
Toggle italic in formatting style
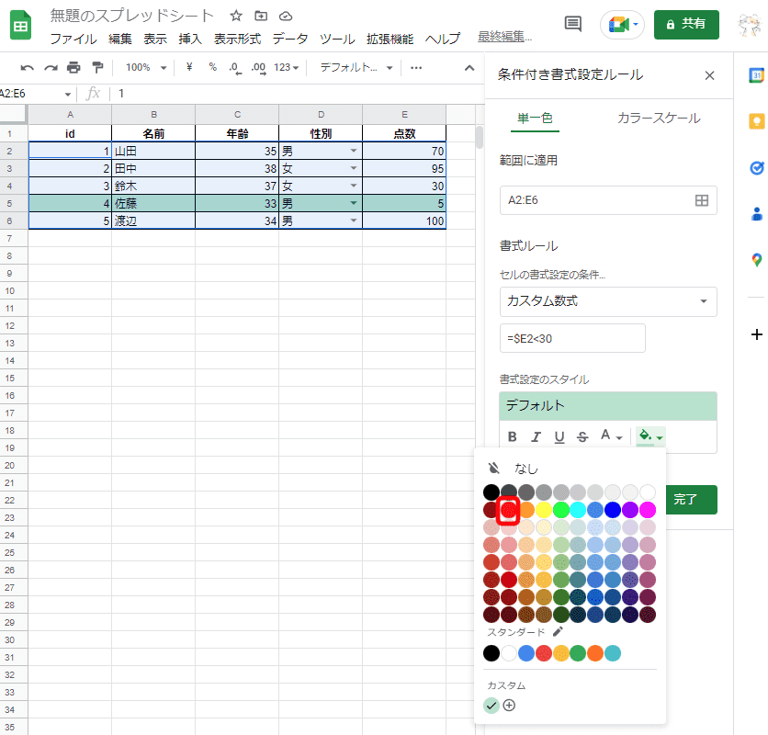click(536, 436)
